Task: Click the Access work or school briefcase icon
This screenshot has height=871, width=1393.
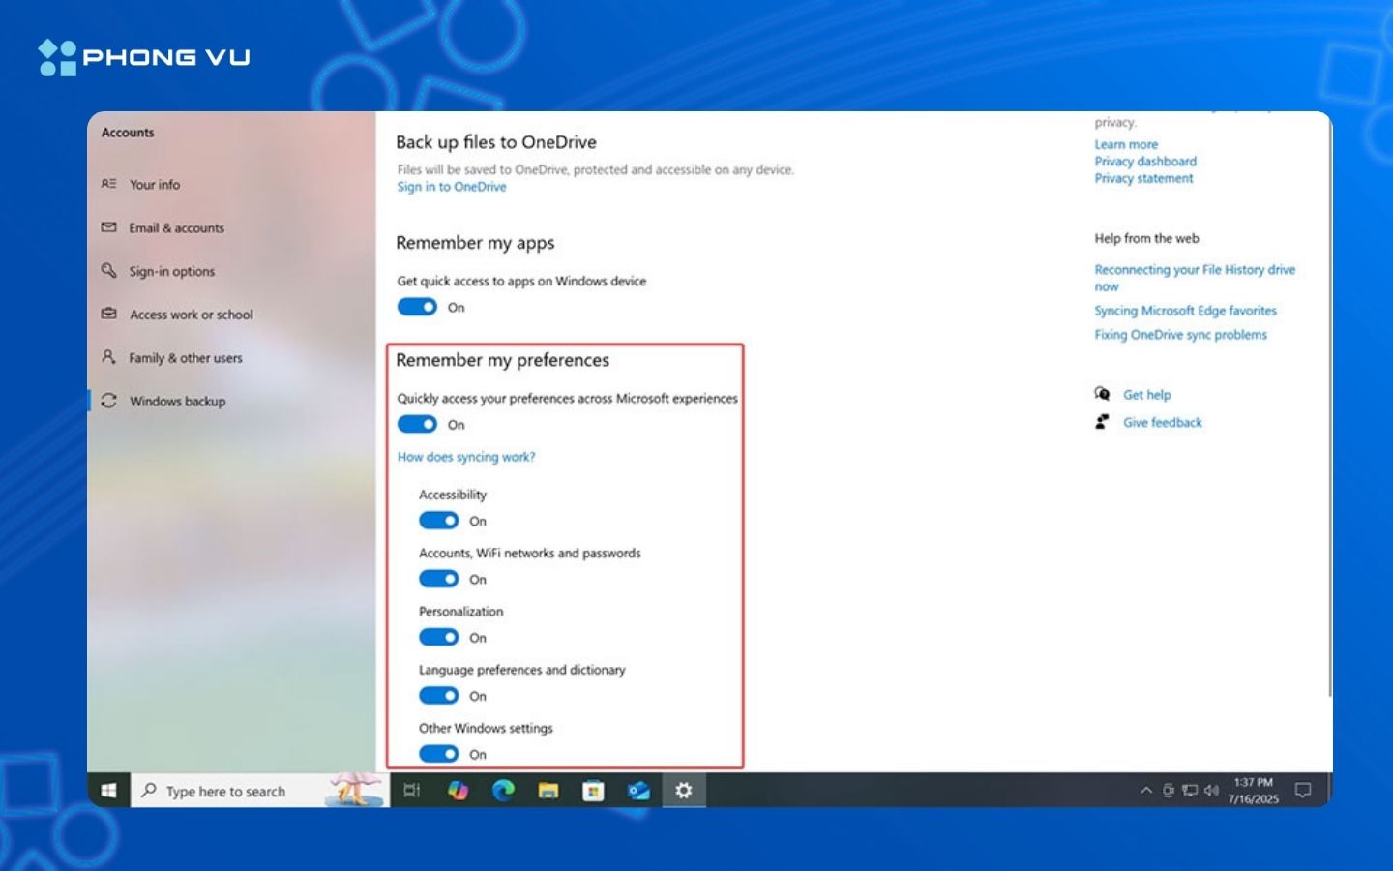Action: tap(109, 315)
